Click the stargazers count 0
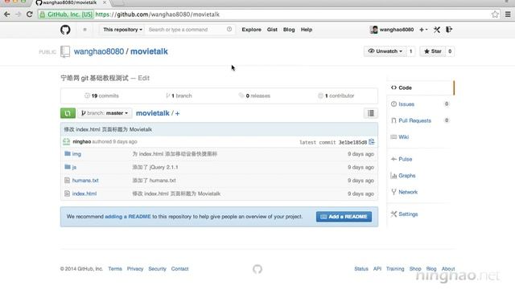 [x=450, y=51]
